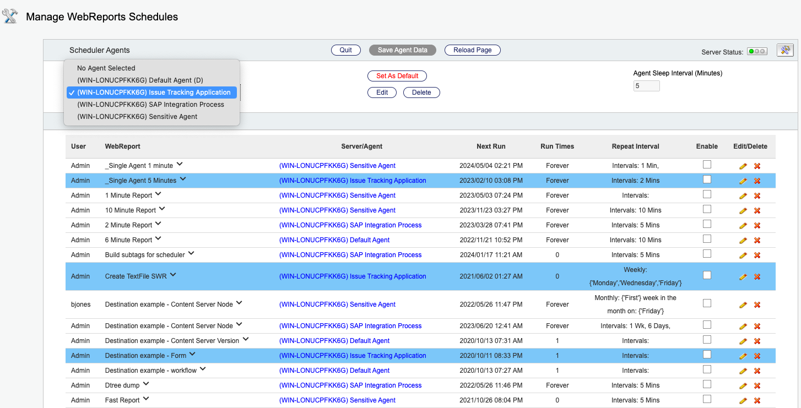Expand the _Single Agent 5 Minutes chevron menu
This screenshot has width=801, height=408.
coord(183,179)
